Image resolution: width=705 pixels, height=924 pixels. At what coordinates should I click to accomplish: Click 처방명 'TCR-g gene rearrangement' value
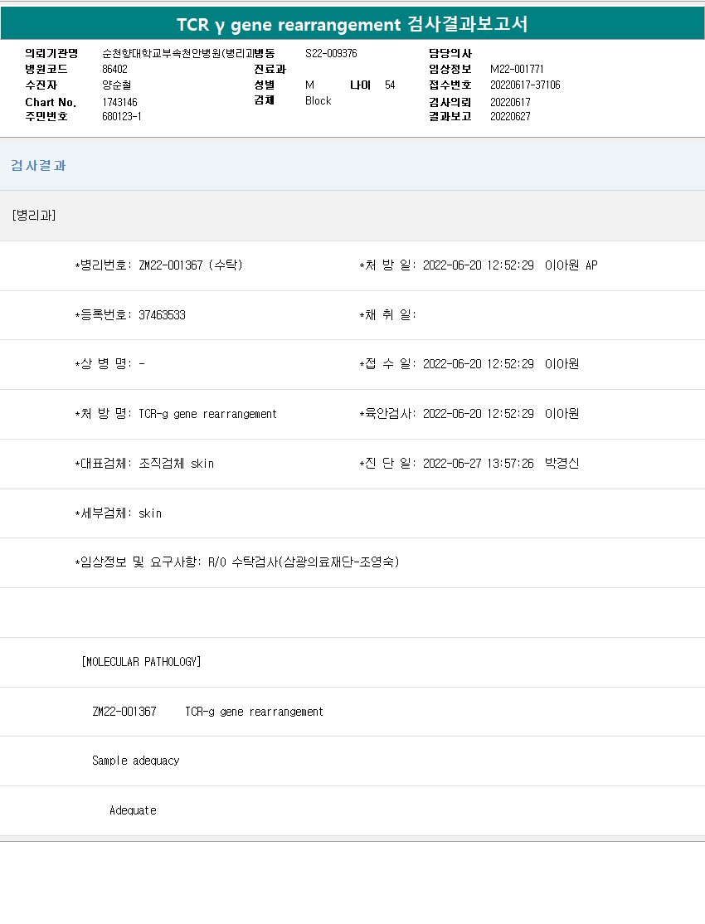207,414
